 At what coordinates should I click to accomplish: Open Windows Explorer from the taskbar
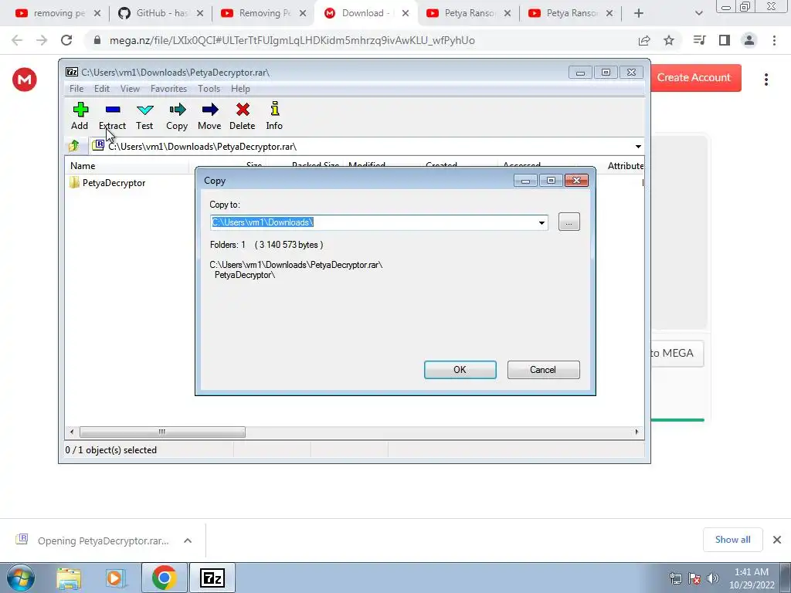tap(69, 578)
